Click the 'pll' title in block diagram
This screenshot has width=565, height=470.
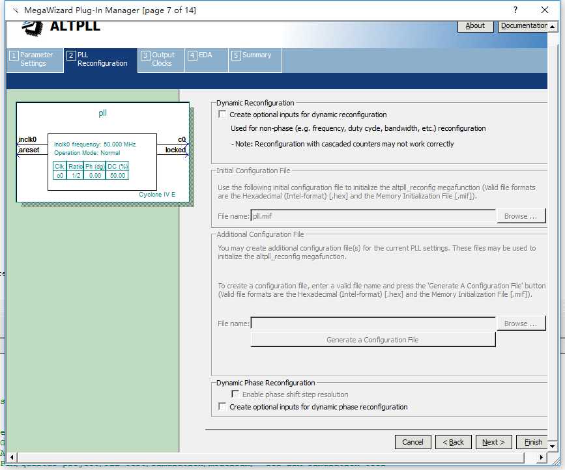pyautogui.click(x=103, y=113)
